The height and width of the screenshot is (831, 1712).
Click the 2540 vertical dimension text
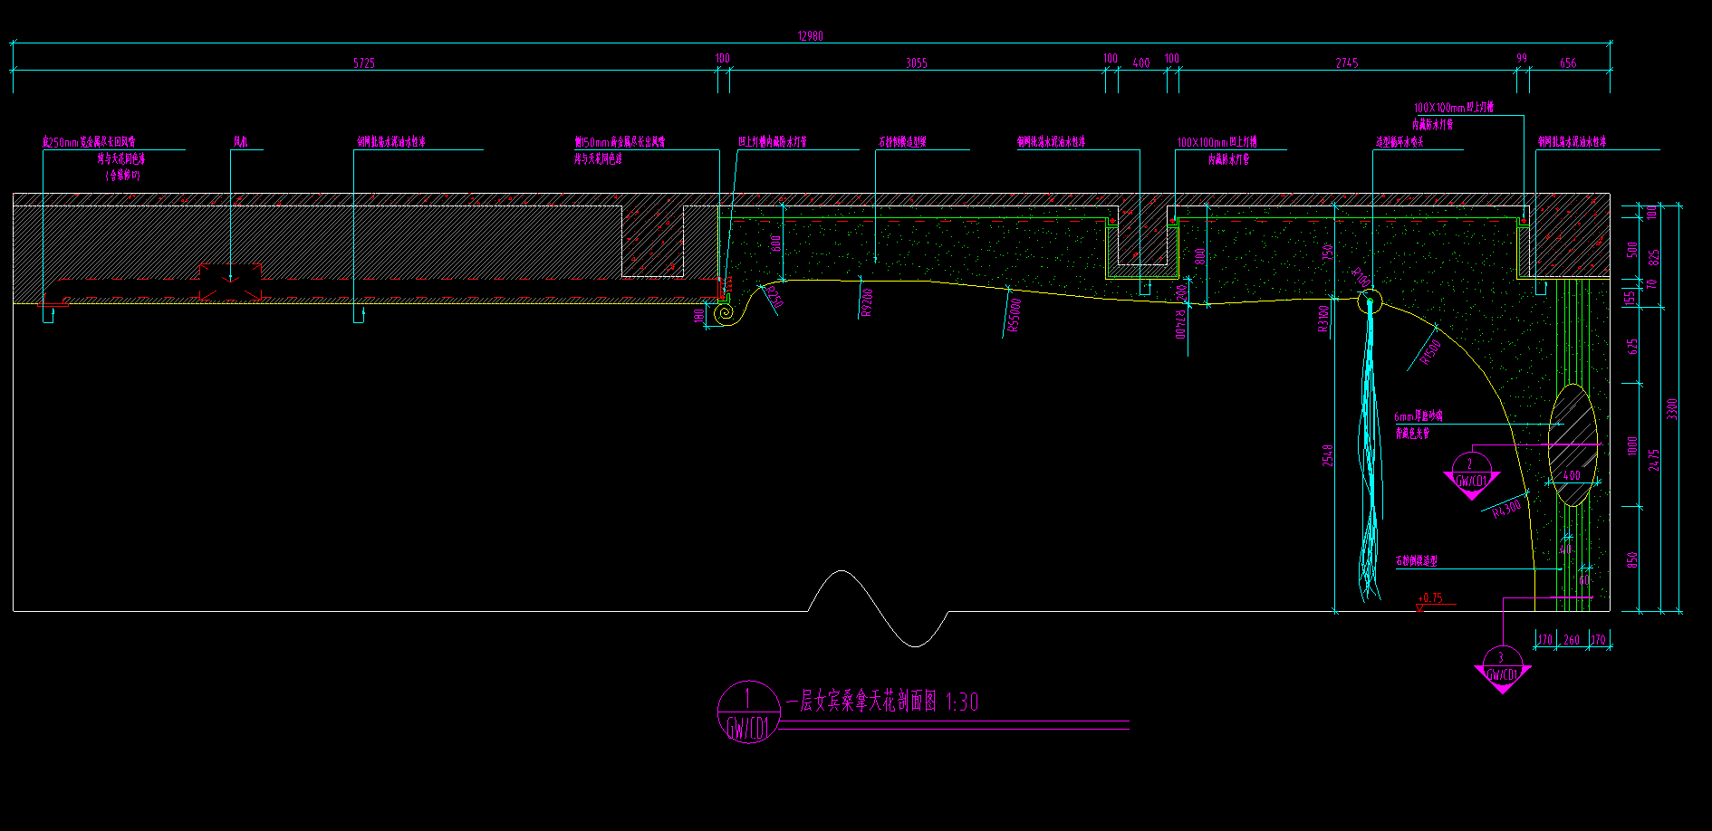pos(1328,455)
